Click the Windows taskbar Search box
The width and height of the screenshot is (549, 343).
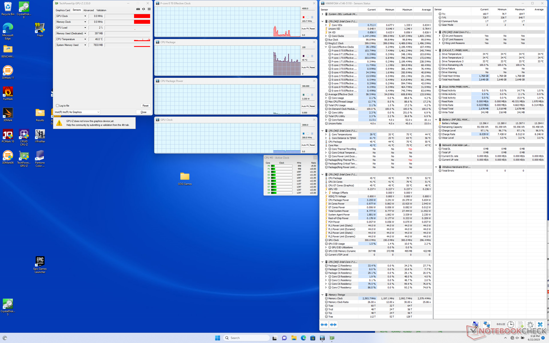246,338
